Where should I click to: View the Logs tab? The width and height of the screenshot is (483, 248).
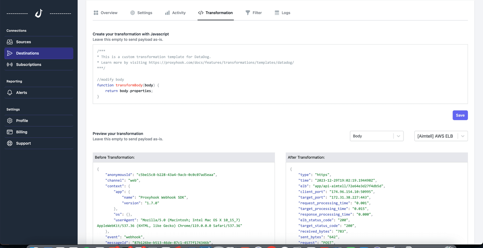282,13
